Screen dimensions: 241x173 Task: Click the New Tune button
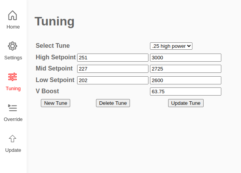tap(56, 103)
